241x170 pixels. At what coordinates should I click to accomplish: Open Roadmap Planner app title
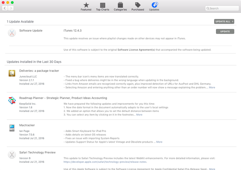63,98
